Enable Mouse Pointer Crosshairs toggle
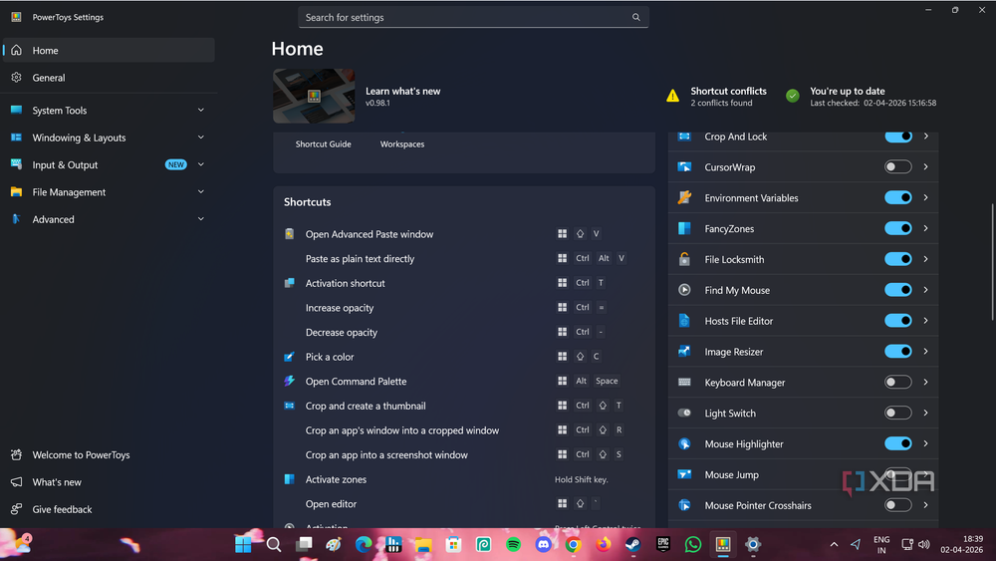Viewport: 996px width, 561px height. pyautogui.click(x=898, y=505)
